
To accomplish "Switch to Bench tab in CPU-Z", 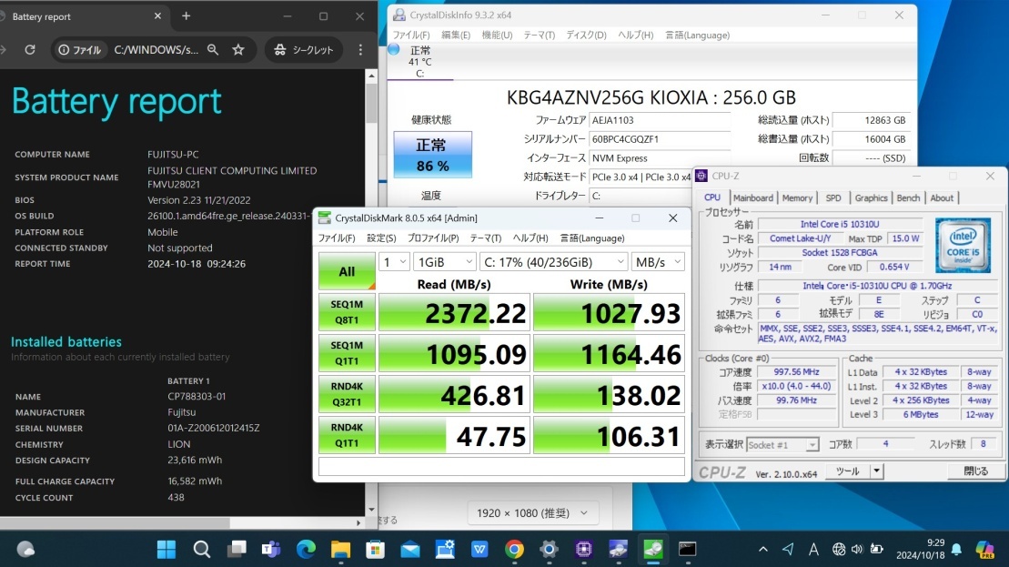I will (x=909, y=197).
